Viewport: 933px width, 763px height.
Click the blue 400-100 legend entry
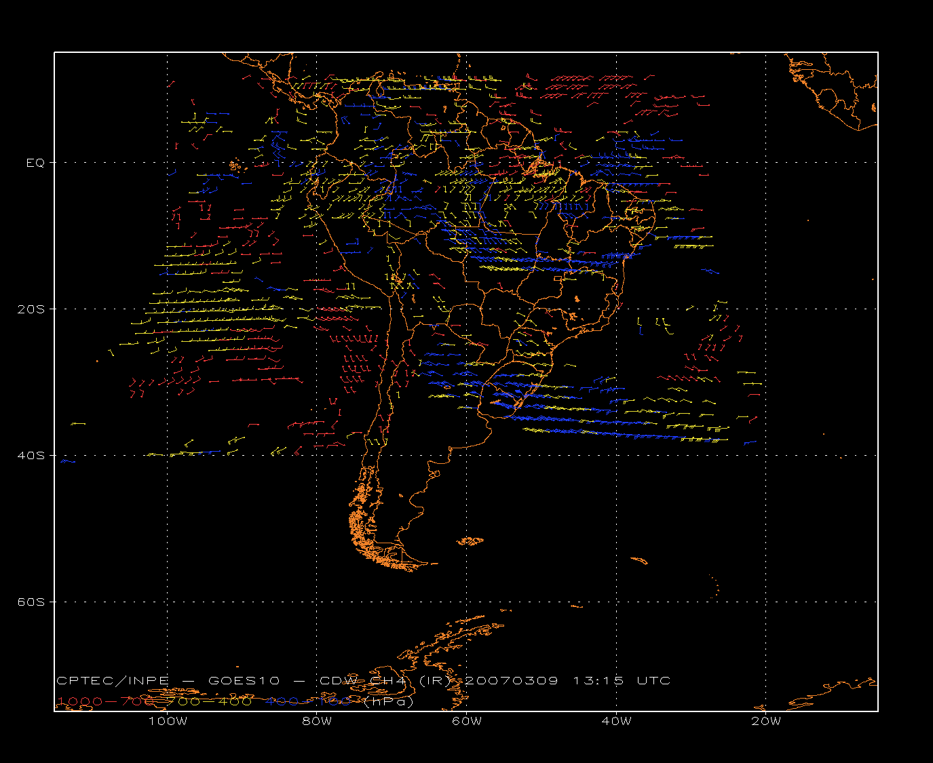tap(309, 701)
